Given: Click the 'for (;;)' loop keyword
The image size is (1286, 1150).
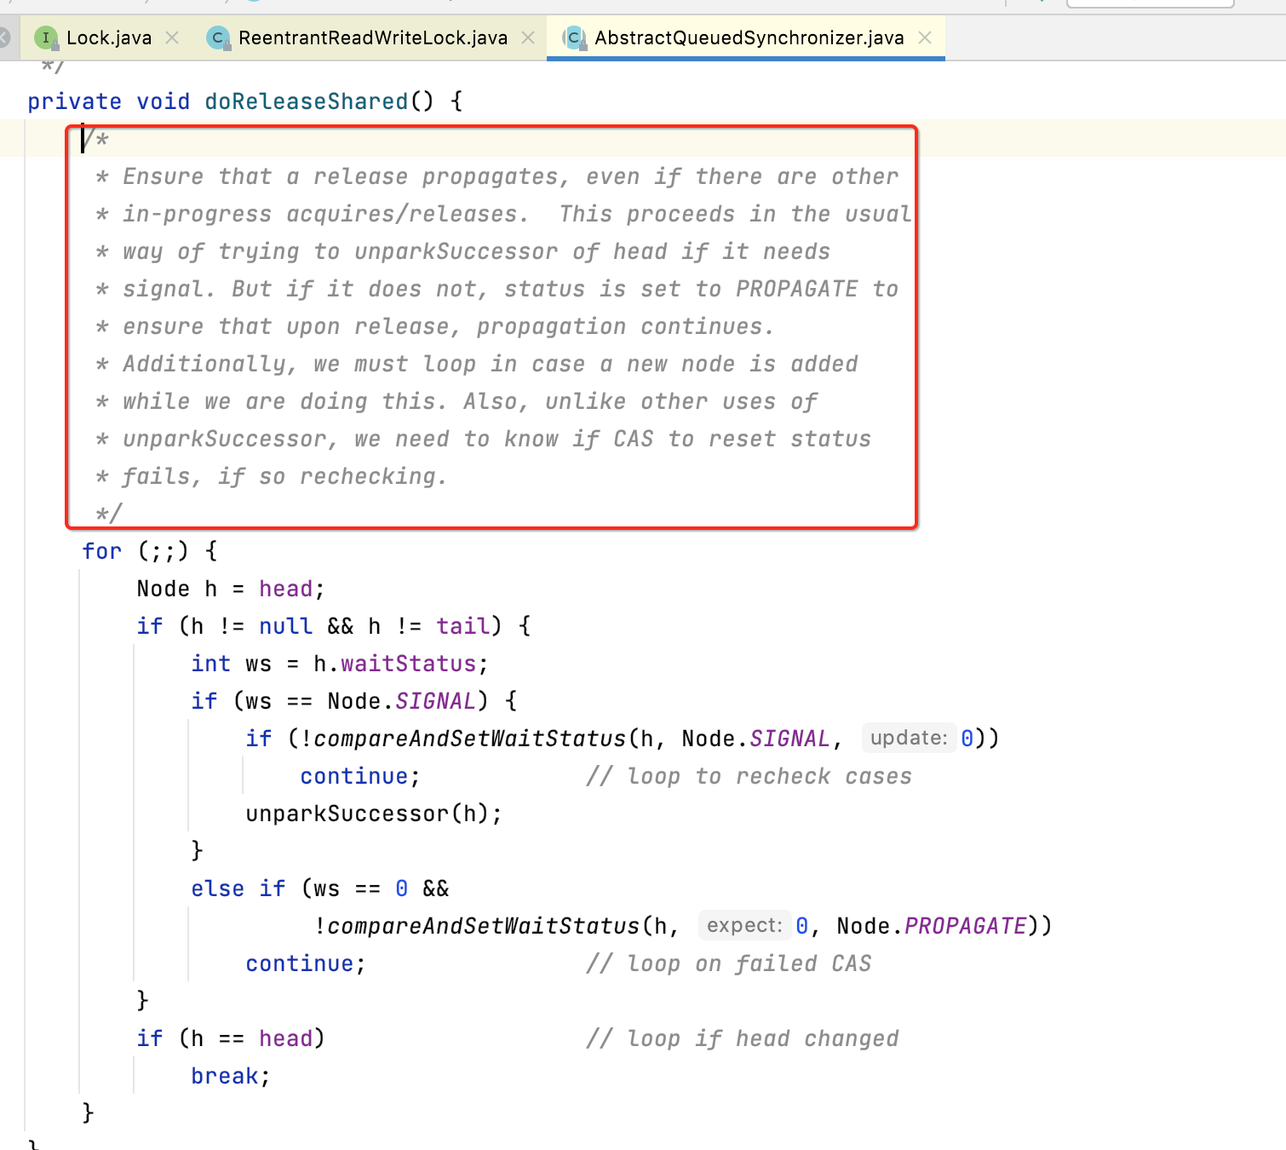Looking at the screenshot, I should click(x=101, y=551).
